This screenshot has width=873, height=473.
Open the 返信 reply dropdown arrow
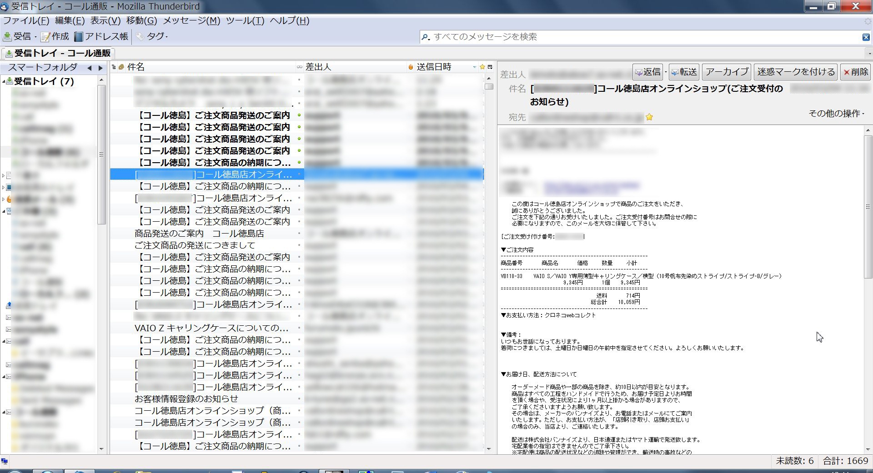pyautogui.click(x=666, y=72)
